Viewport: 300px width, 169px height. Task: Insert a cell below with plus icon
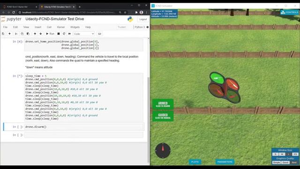click(9, 34)
